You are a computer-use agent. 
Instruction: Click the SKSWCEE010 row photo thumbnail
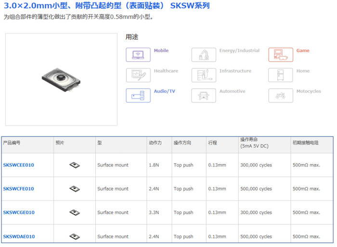(74, 165)
